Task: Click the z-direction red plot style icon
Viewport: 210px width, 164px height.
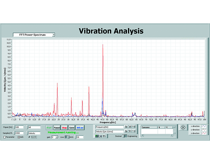Action: coord(204,133)
